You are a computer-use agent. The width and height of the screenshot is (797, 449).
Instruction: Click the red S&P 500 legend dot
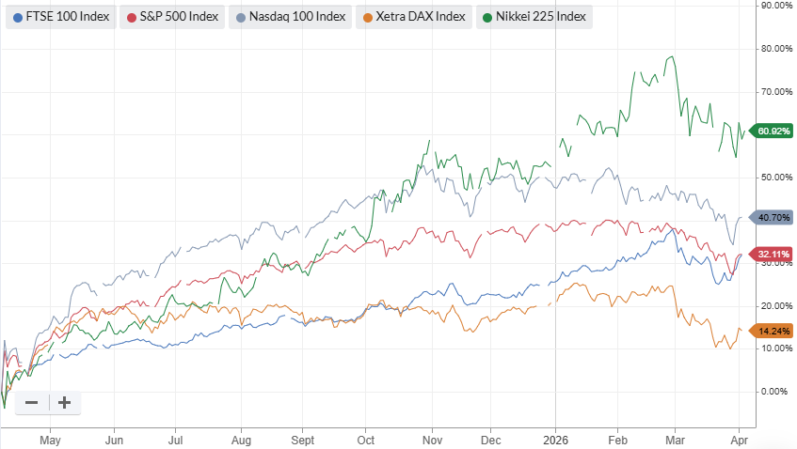click(x=133, y=16)
